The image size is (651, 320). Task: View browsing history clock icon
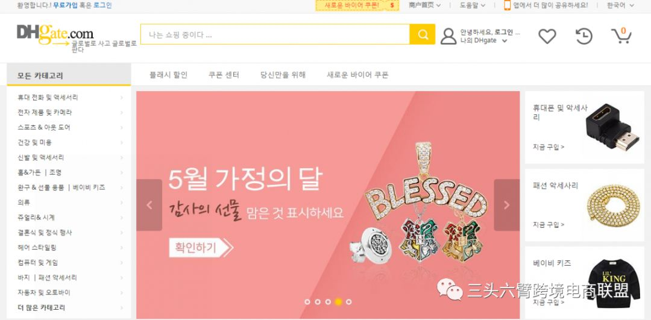click(583, 36)
